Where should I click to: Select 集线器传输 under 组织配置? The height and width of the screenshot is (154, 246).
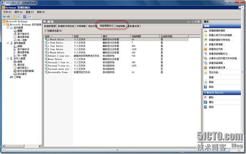(23, 37)
